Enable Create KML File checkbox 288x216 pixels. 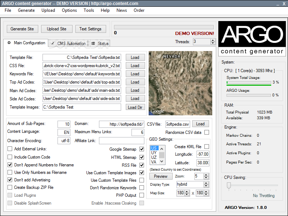[x=207, y=147]
